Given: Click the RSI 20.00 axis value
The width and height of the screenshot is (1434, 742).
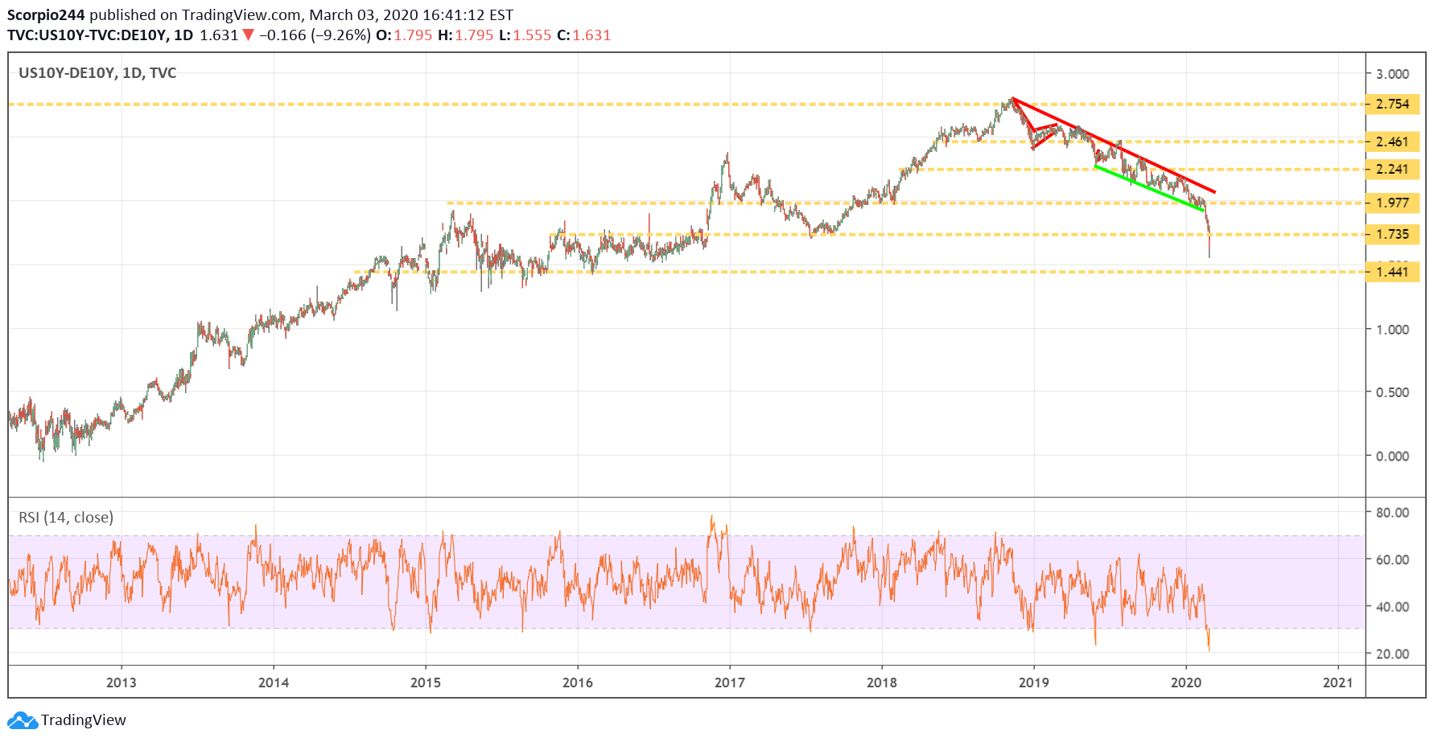Looking at the screenshot, I should [1392, 654].
